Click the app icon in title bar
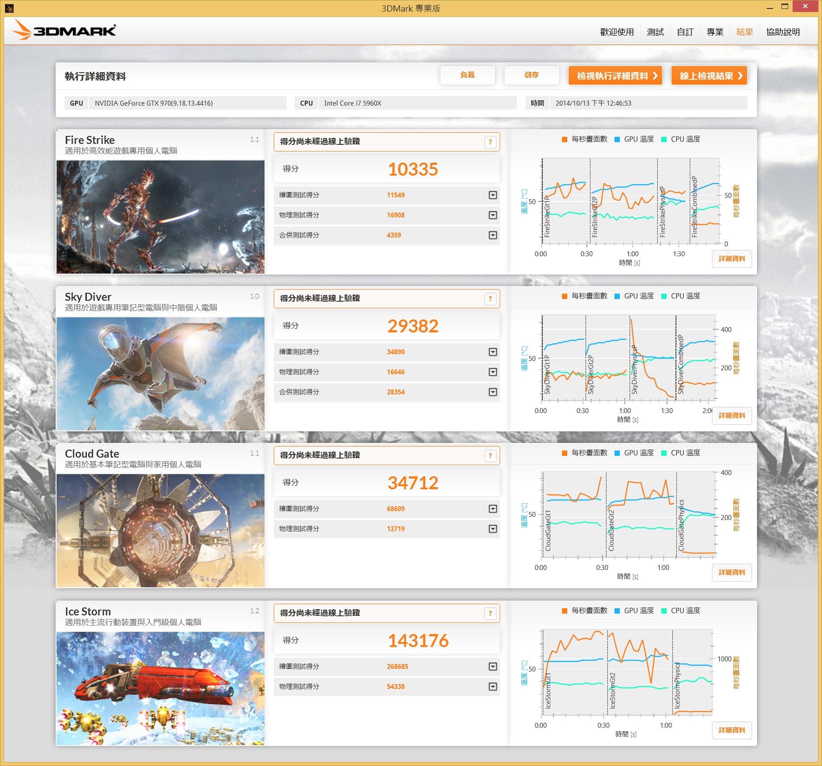 9,8
